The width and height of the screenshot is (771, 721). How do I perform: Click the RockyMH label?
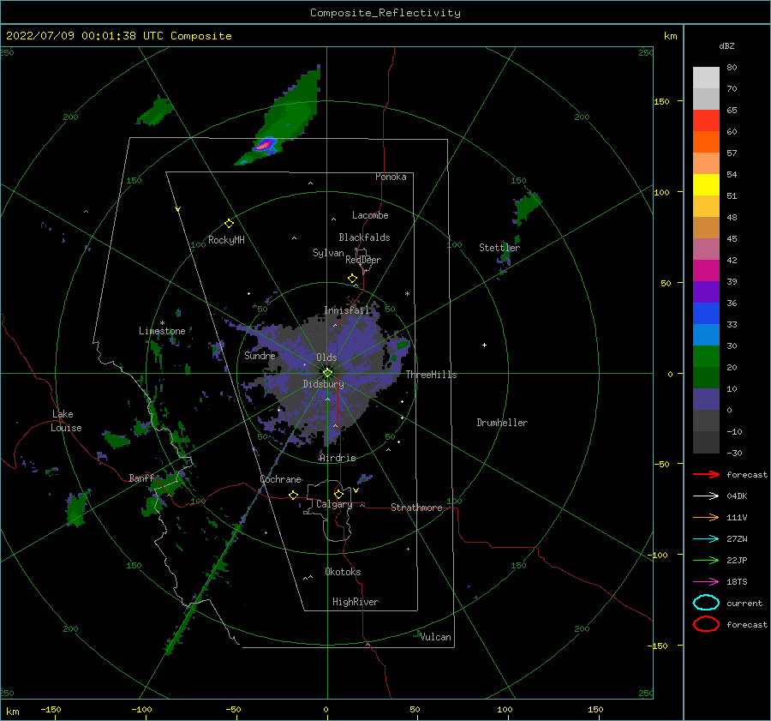tap(227, 240)
